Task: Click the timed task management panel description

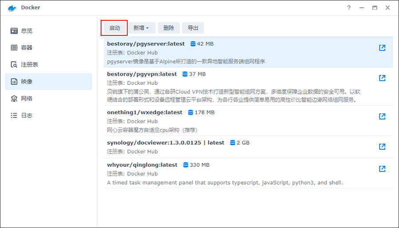Action: (x=225, y=182)
